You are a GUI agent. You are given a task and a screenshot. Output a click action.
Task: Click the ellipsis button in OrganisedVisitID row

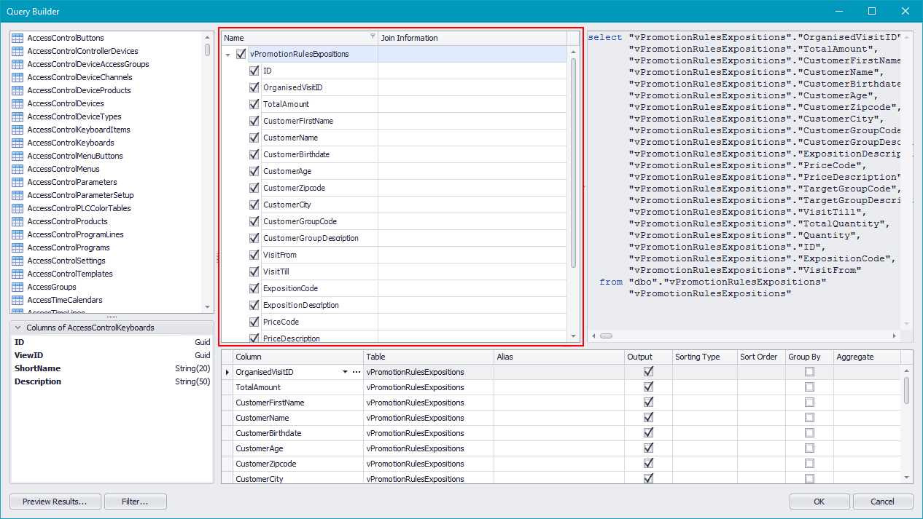click(357, 372)
